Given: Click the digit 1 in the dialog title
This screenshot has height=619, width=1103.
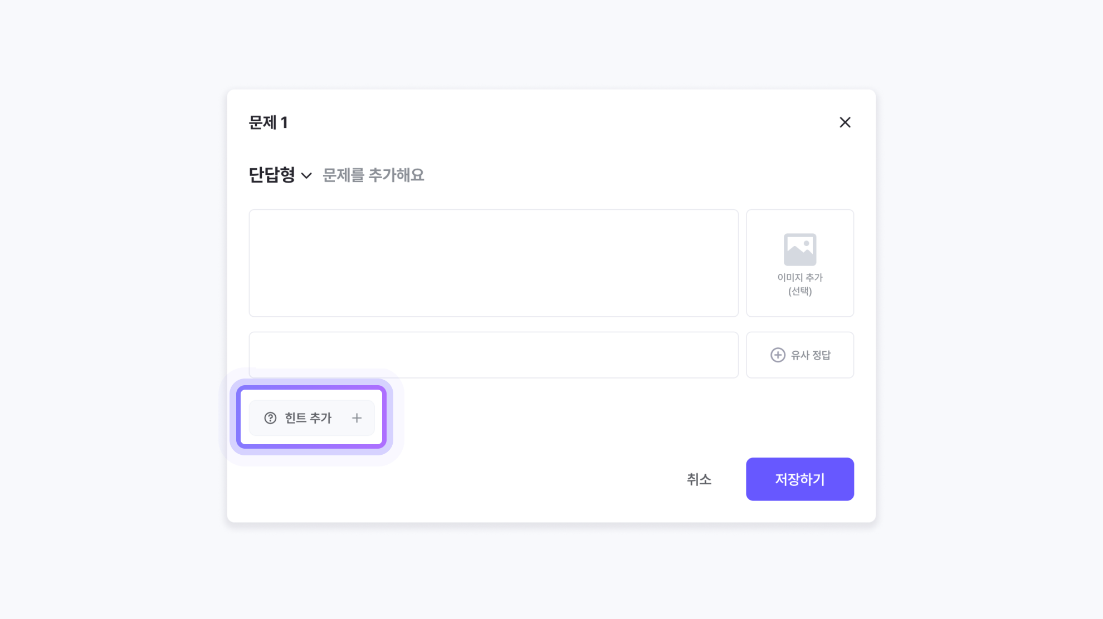Looking at the screenshot, I should (x=284, y=122).
